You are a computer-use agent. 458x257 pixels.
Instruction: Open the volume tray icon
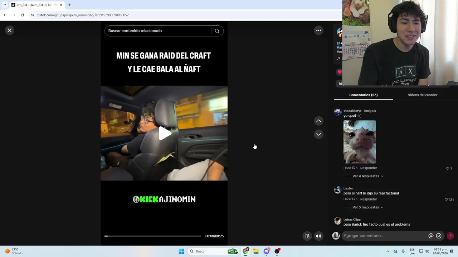point(427,251)
